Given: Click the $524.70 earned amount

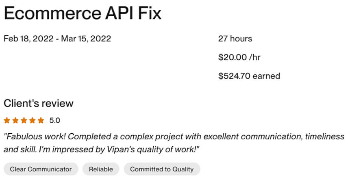Looking at the screenshot, I should (249, 76).
